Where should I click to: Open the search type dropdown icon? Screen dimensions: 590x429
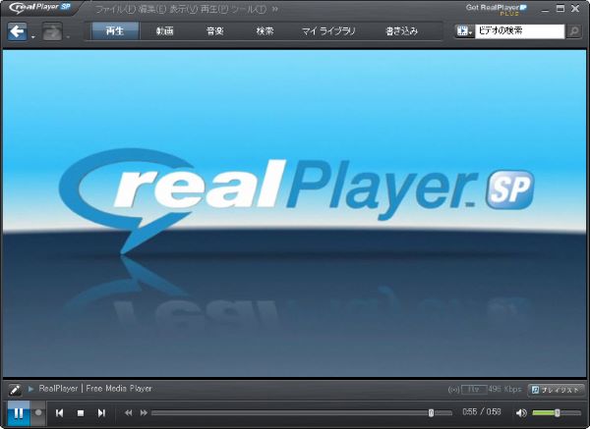[464, 31]
